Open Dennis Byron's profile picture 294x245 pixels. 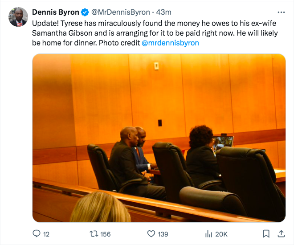coord(18,16)
